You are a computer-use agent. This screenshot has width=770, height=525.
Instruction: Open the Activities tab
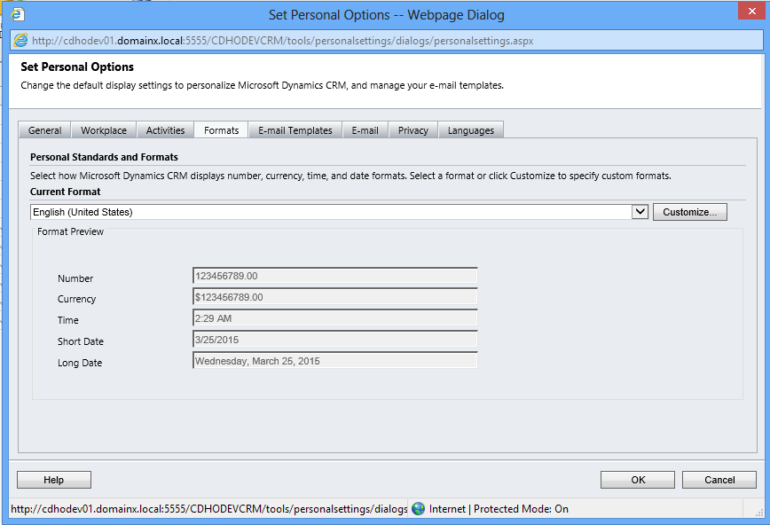pyautogui.click(x=165, y=130)
